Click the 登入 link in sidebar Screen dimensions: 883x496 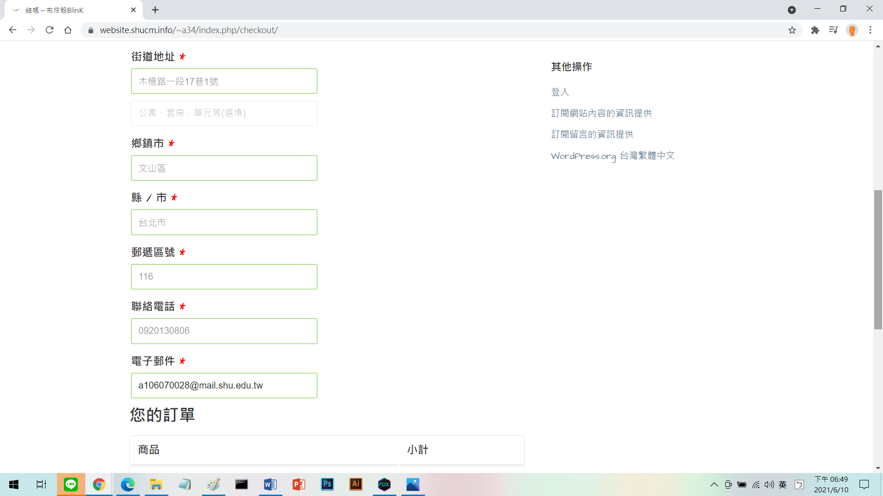click(560, 92)
